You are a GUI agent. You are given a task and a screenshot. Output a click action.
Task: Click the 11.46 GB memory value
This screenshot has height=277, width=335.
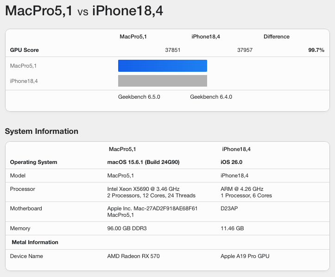pos(233,228)
